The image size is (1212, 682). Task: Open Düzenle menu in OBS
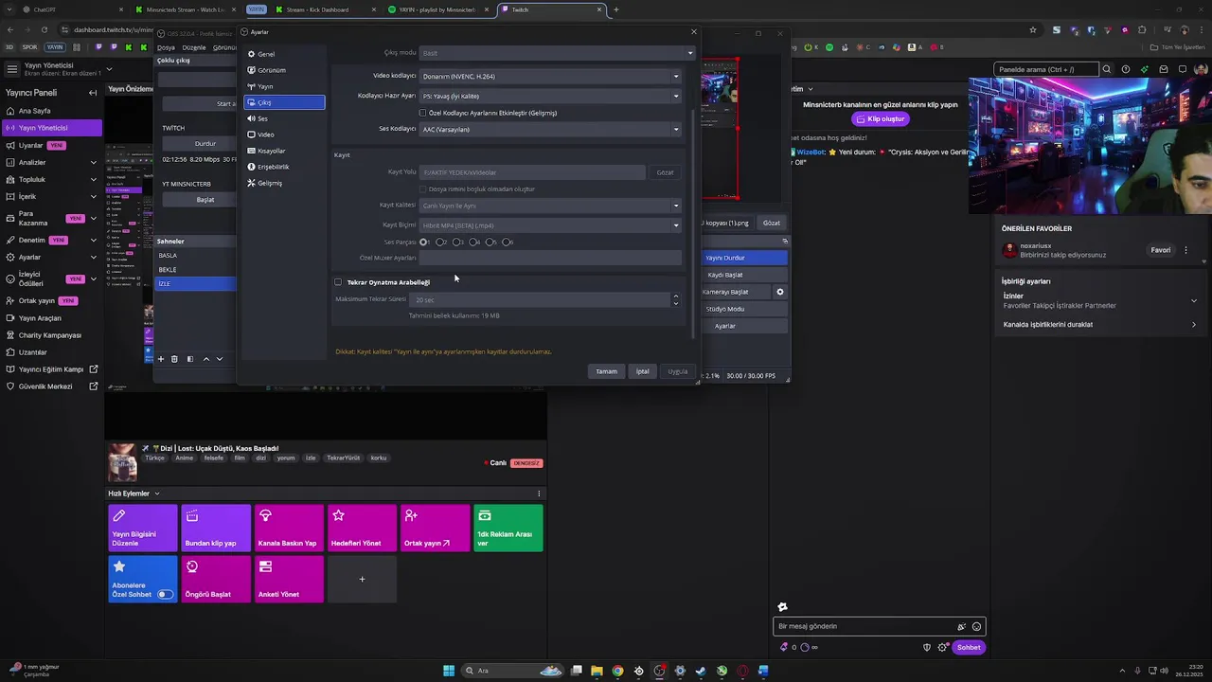pyautogui.click(x=194, y=47)
